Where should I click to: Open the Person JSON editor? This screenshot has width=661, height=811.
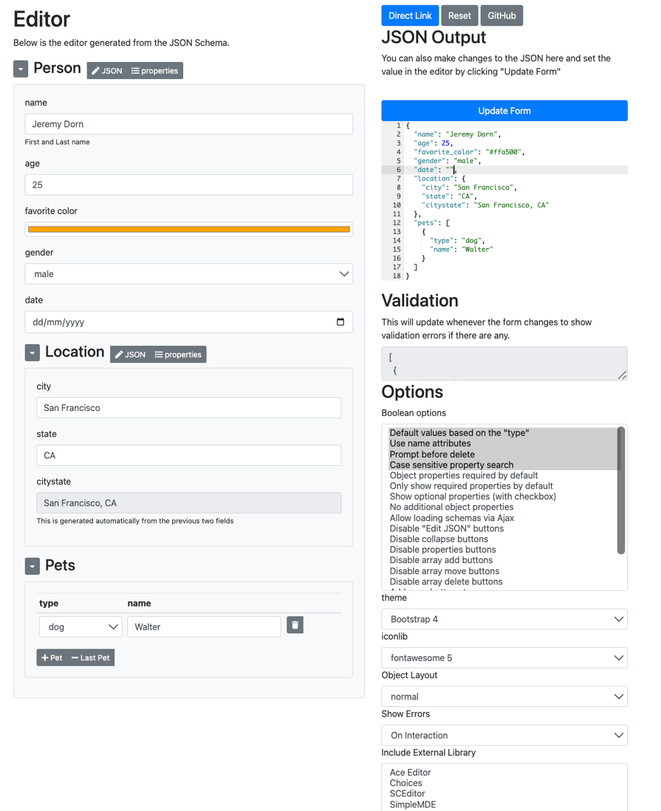[x=107, y=71]
